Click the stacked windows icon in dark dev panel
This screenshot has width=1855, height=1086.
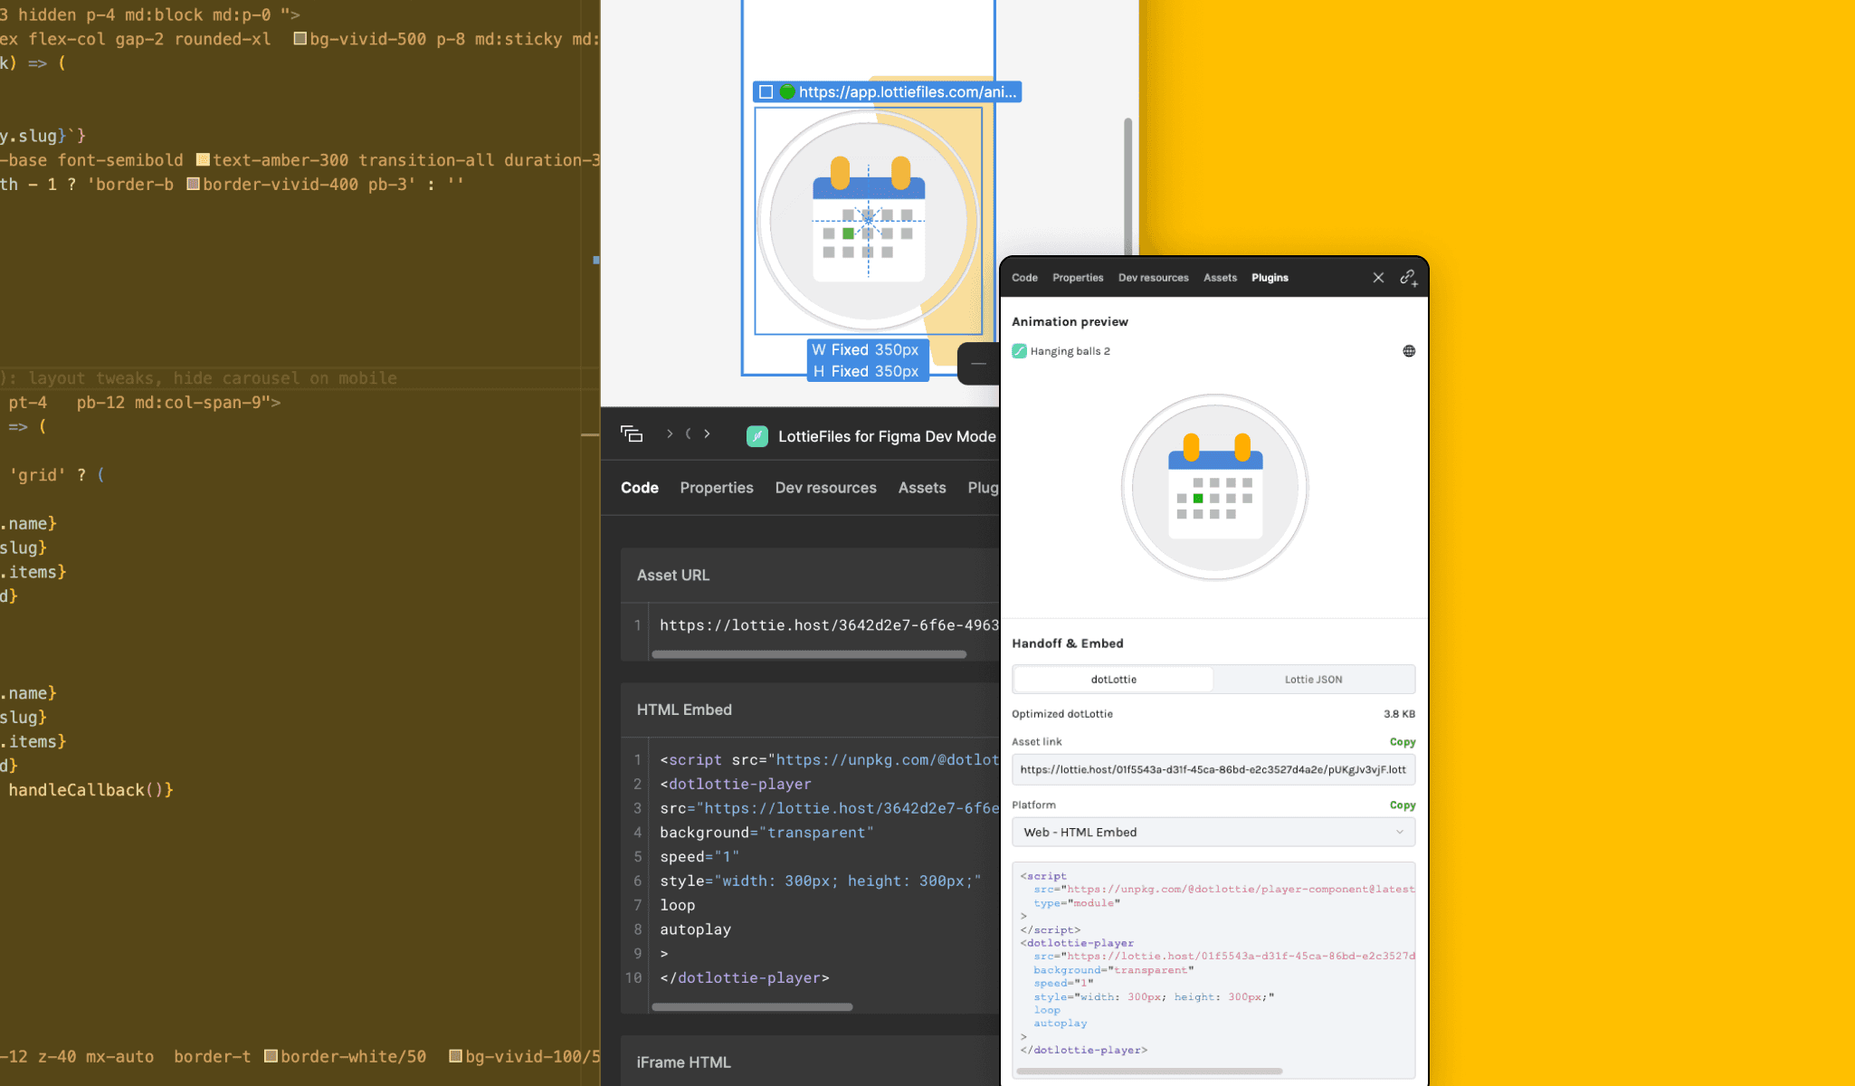point(632,434)
